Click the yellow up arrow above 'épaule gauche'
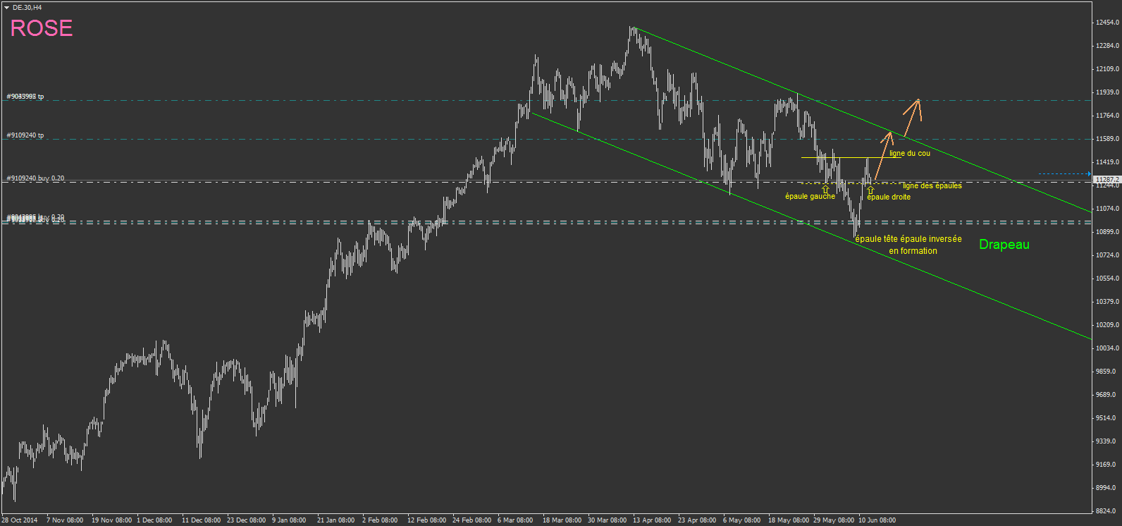This screenshot has width=1122, height=526. pyautogui.click(x=825, y=190)
